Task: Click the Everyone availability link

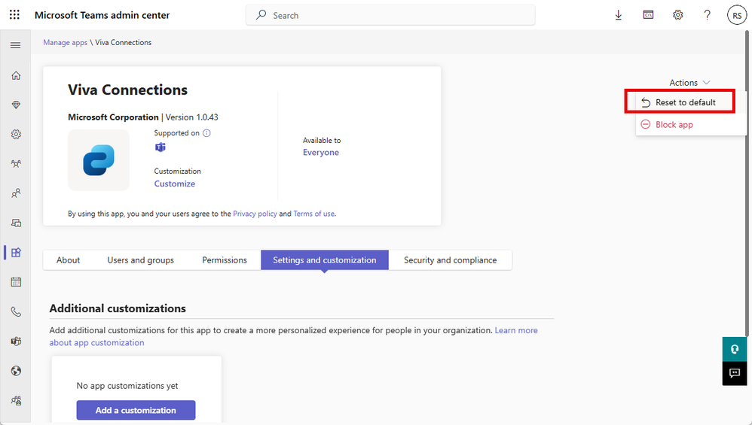Action: (321, 152)
